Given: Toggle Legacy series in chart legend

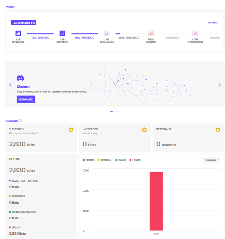Looking at the screenshot, I should point(135,160).
